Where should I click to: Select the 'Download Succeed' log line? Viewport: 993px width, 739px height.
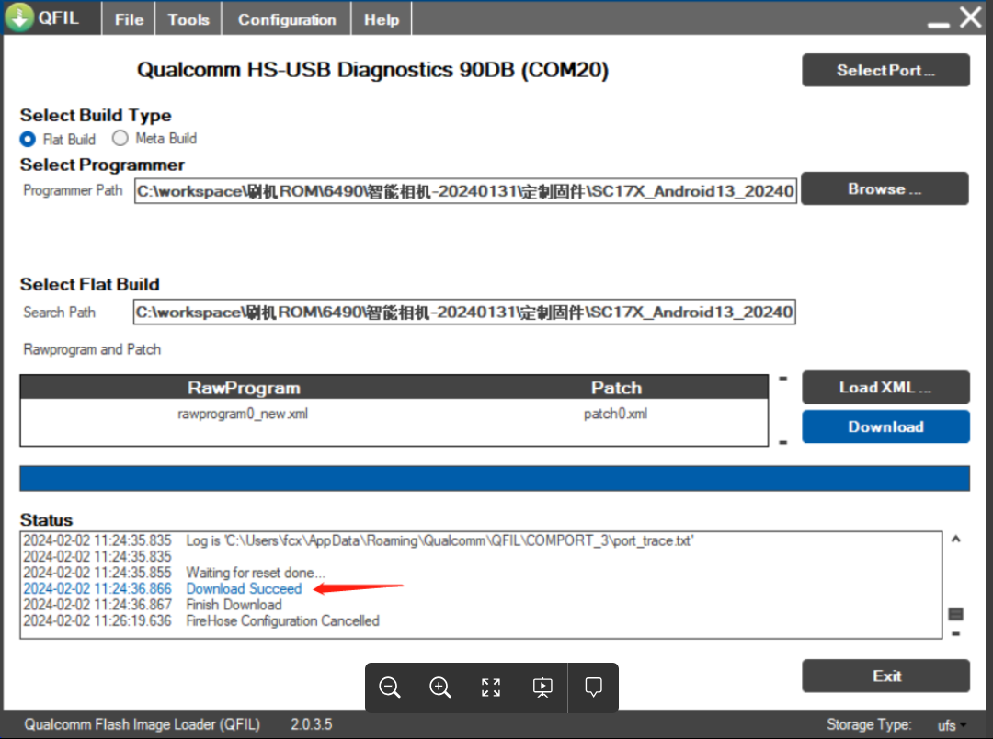244,589
